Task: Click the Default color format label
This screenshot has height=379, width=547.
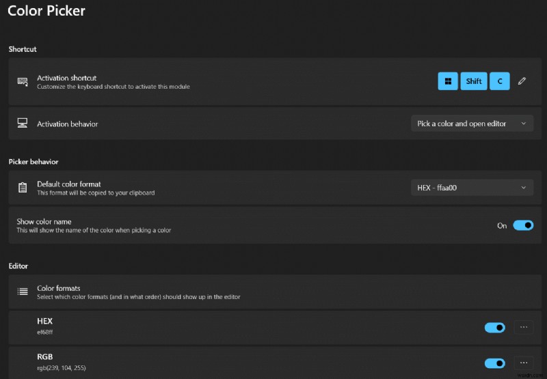Action: pyautogui.click(x=69, y=184)
